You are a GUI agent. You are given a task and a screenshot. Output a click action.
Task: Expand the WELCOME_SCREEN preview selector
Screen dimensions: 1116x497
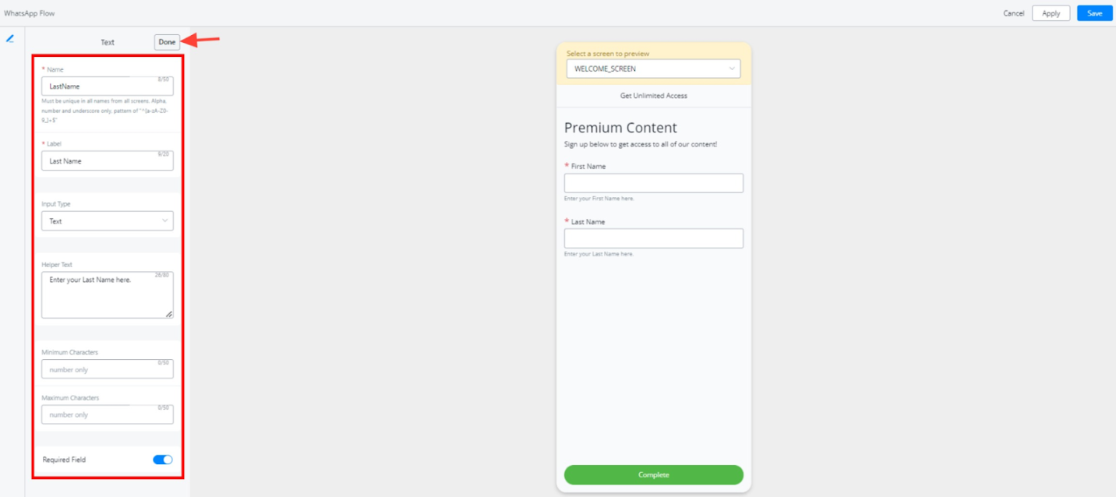(653, 69)
